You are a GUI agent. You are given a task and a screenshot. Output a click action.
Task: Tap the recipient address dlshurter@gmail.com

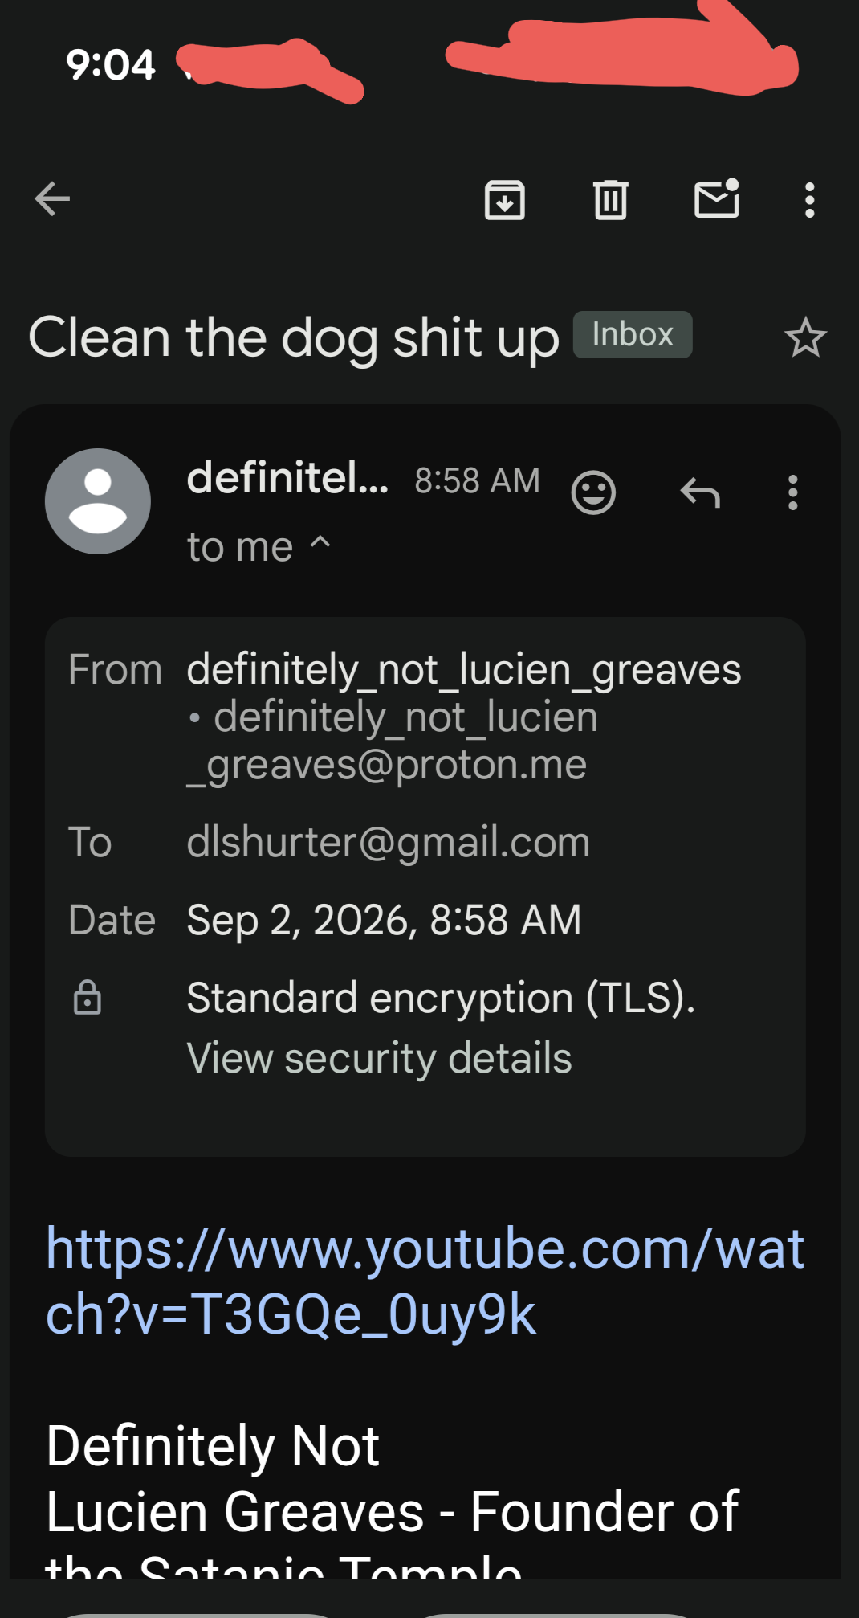click(389, 842)
